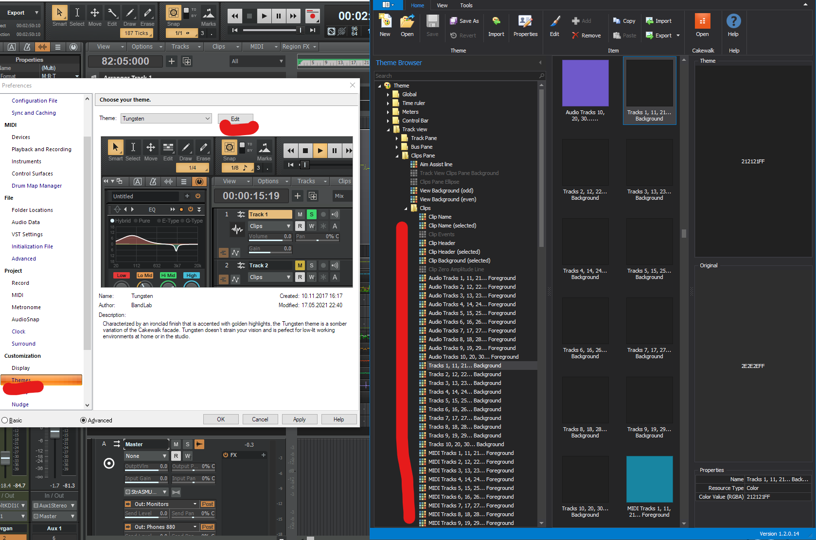Viewport: 816px width, 540px height.
Task: Click Help question mark icon
Action: 733,25
